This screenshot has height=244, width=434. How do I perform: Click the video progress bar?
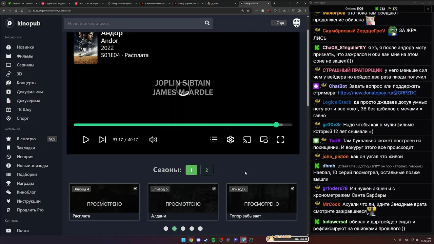[183, 125]
